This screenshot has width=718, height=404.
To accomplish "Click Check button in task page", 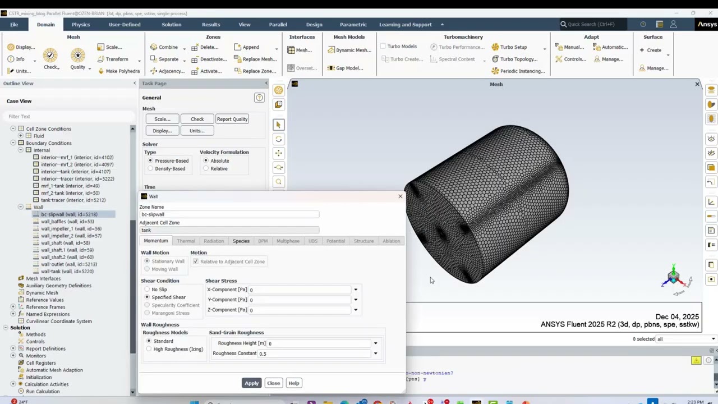I will point(197,119).
